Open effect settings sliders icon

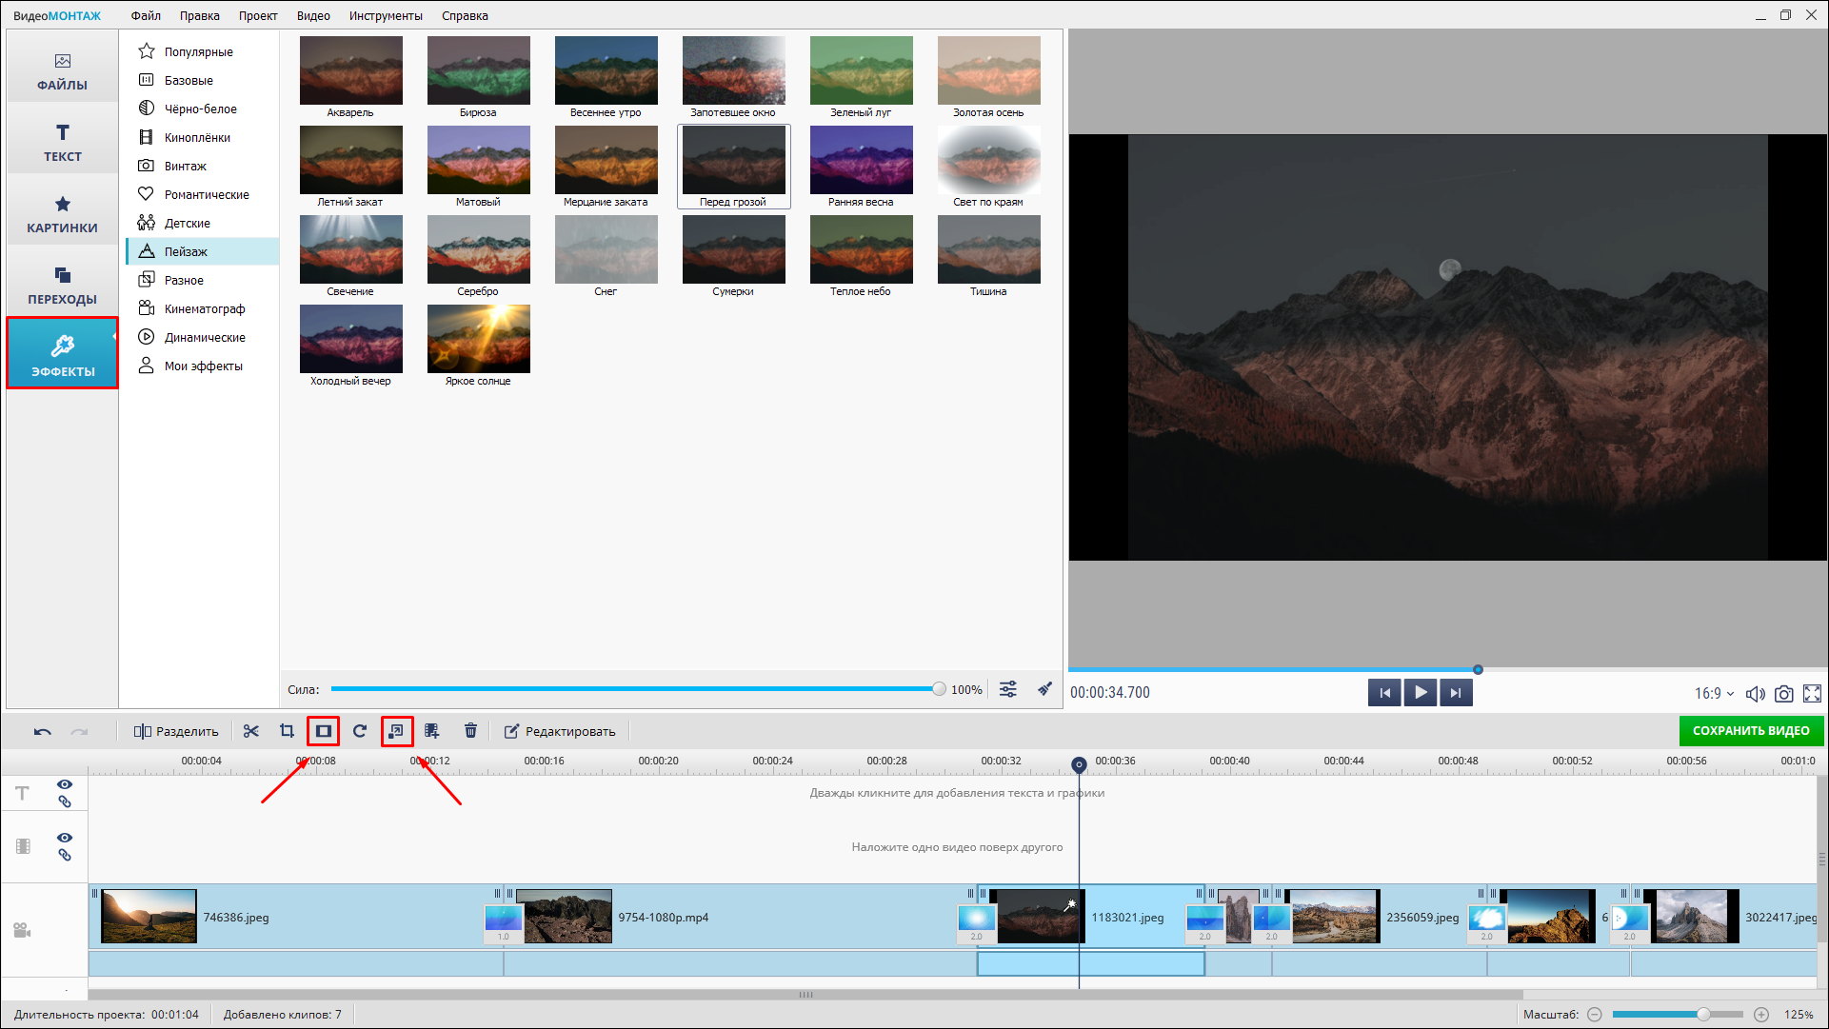[x=1008, y=689]
